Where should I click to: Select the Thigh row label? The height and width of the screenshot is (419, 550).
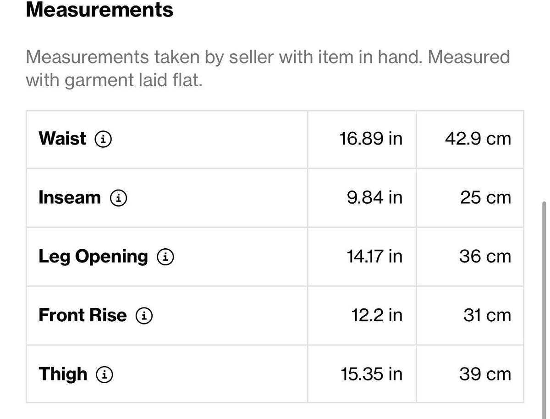pyautogui.click(x=63, y=374)
